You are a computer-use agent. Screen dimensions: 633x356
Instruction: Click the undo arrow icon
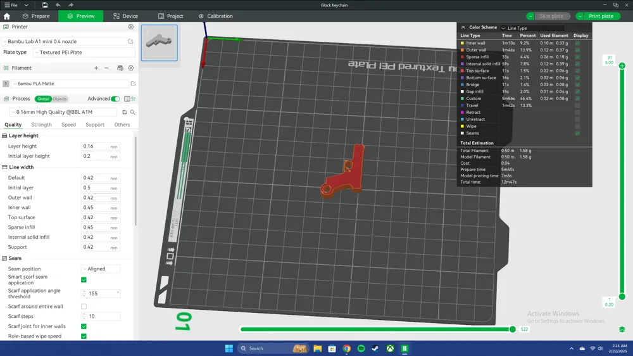click(x=58, y=5)
